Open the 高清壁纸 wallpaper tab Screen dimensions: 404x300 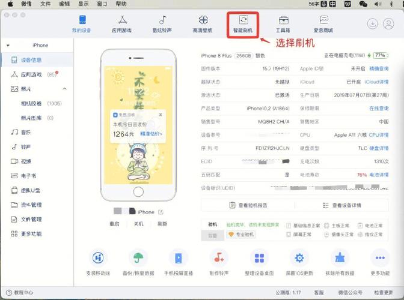pyautogui.click(x=203, y=24)
